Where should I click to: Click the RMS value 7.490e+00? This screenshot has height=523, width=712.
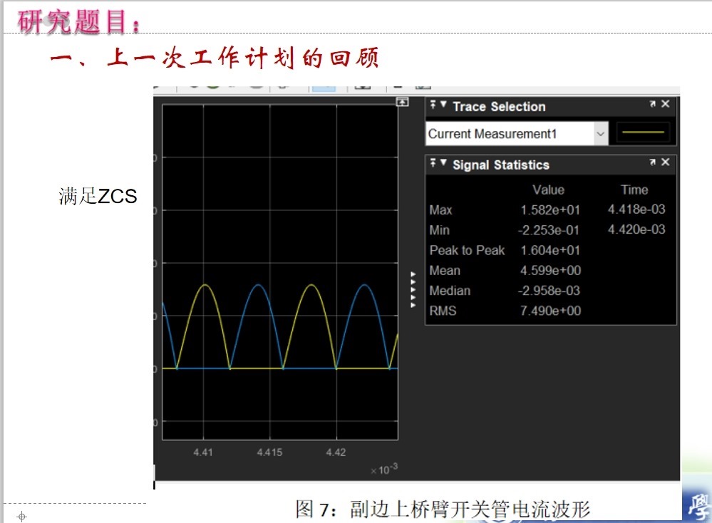[x=550, y=311]
